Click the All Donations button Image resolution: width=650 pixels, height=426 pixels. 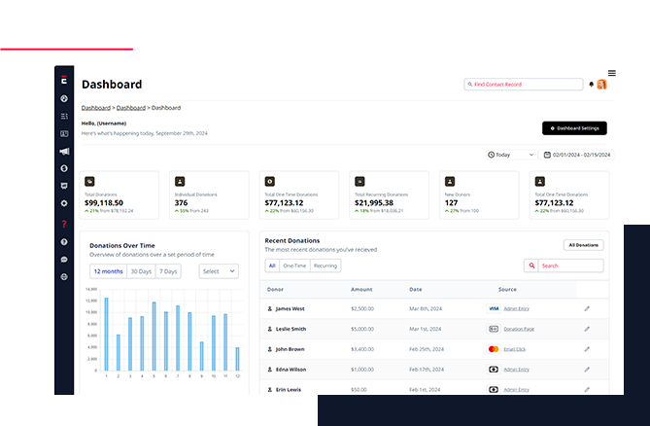pos(583,245)
